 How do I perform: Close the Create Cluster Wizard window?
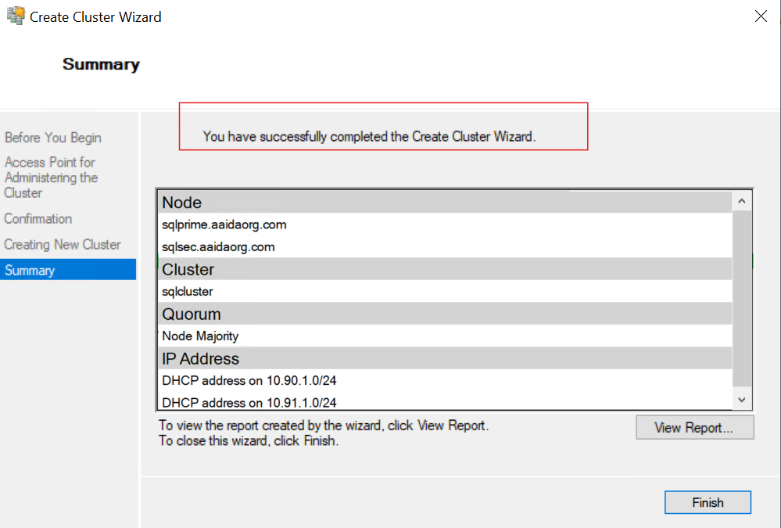click(761, 16)
